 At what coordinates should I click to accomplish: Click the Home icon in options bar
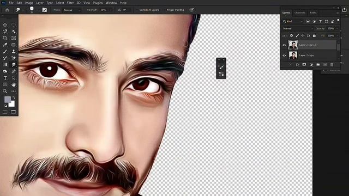click(x=7, y=10)
